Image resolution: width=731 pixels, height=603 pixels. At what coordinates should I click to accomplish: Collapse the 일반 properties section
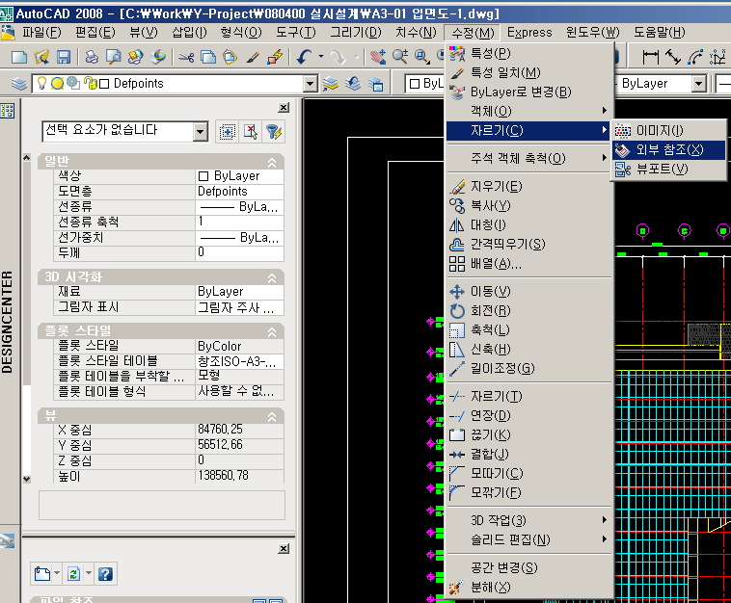coord(272,162)
